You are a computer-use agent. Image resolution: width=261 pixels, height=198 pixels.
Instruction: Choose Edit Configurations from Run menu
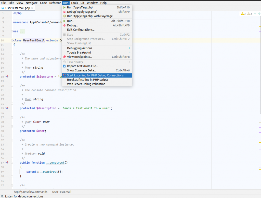pos(81,29)
